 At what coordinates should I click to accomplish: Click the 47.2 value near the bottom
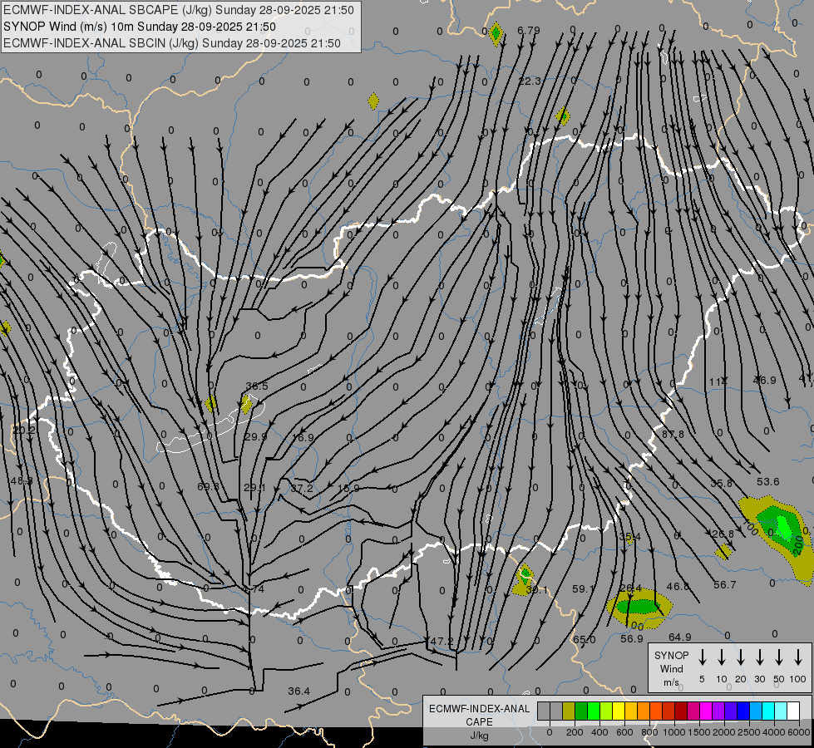coord(442,642)
